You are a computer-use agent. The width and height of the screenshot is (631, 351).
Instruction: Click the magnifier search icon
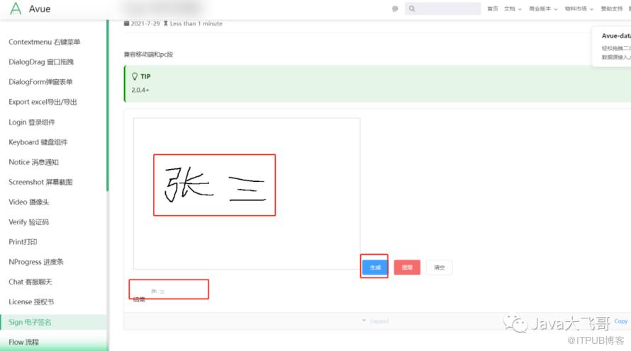(412, 8)
